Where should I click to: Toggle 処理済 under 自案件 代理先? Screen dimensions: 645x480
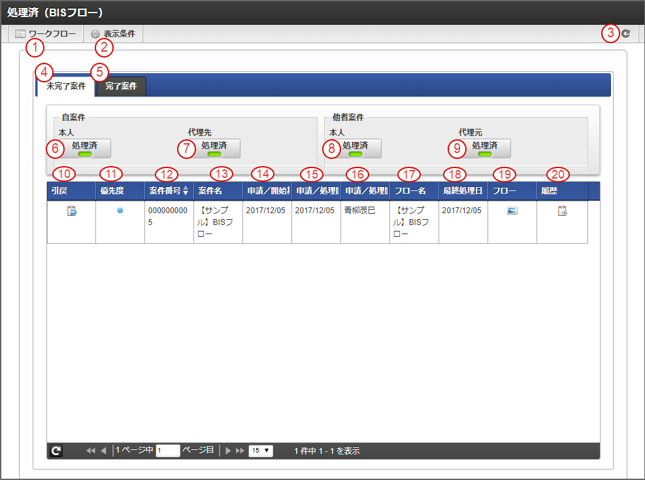tap(214, 148)
